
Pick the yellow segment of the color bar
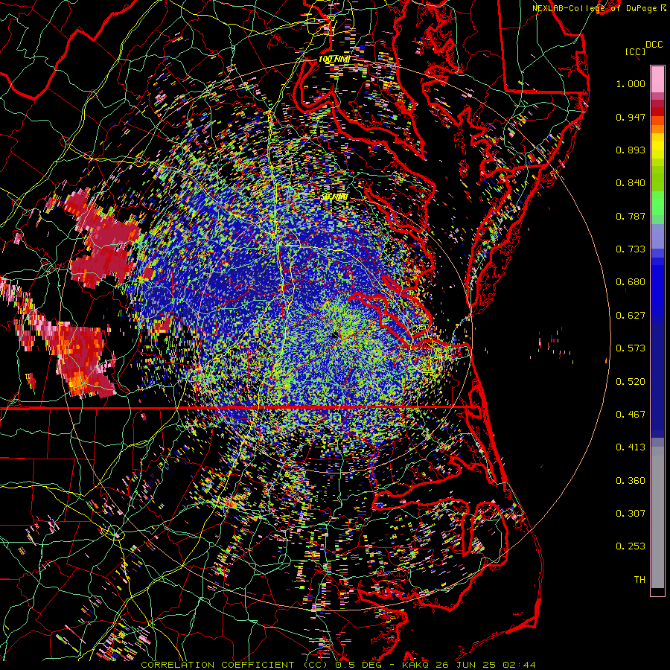click(657, 146)
